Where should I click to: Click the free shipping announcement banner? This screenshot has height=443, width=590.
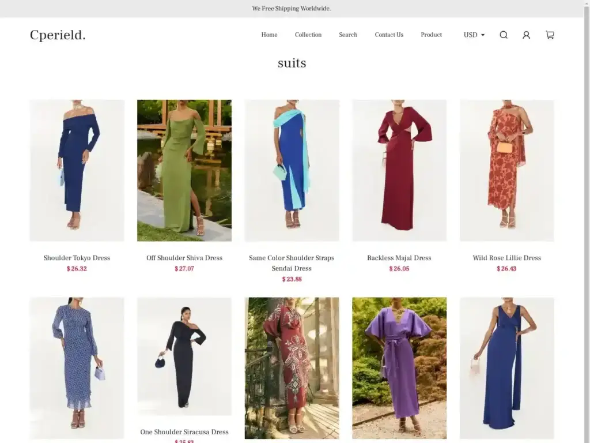[292, 8]
